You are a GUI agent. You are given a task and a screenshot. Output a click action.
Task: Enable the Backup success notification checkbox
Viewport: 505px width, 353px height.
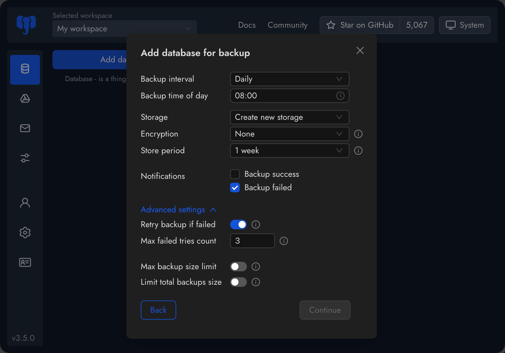coord(235,174)
